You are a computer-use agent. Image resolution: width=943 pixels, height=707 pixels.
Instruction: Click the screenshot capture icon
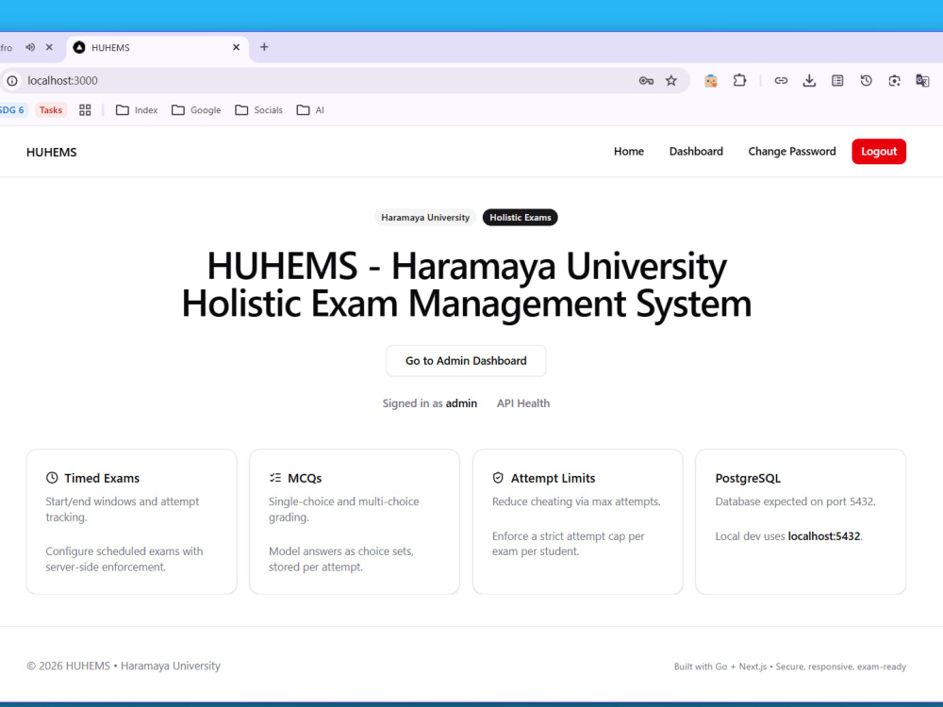tap(894, 80)
